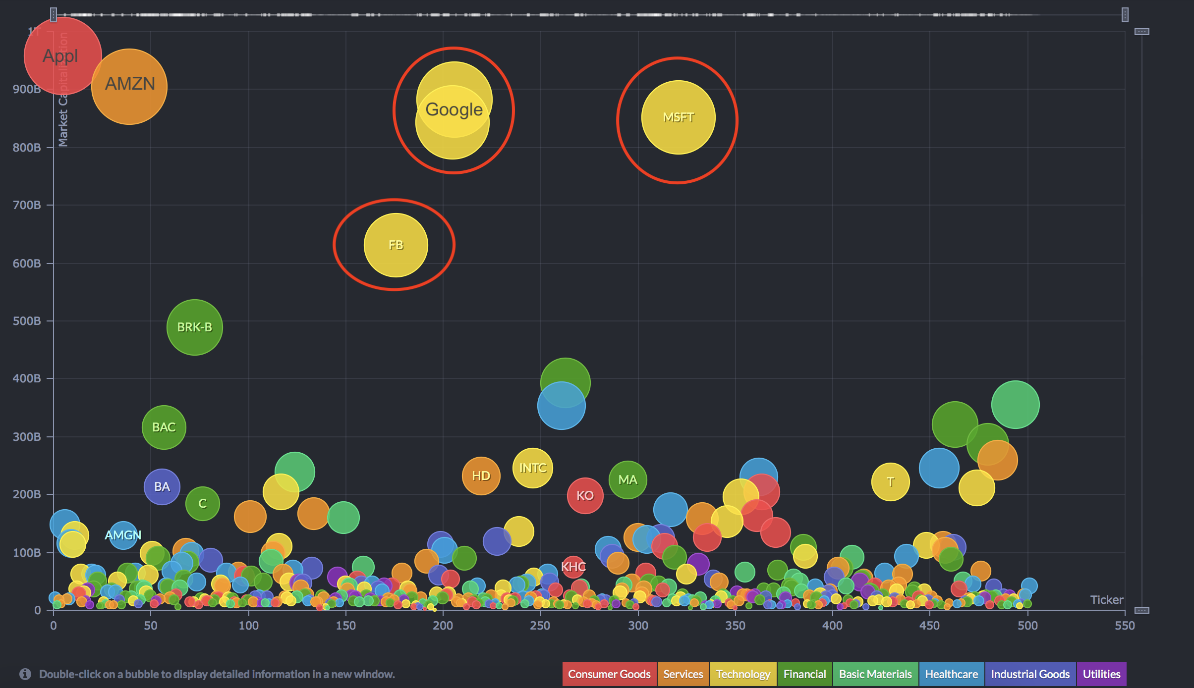
Task: Toggle the Healthcare sector legend filter
Action: pos(952,674)
